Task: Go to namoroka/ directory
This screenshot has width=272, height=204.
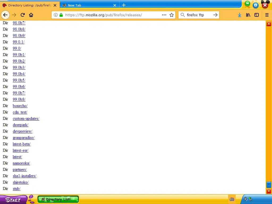Action: [21, 163]
